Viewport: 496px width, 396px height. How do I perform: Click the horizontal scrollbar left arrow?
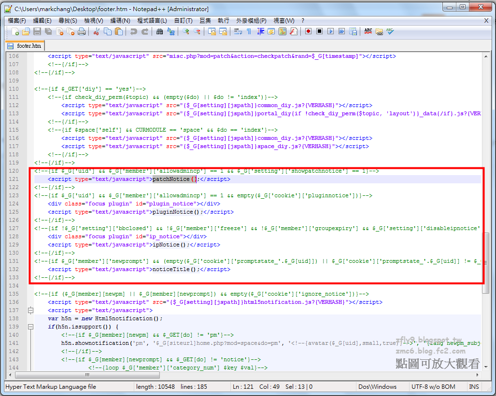(x=10, y=375)
